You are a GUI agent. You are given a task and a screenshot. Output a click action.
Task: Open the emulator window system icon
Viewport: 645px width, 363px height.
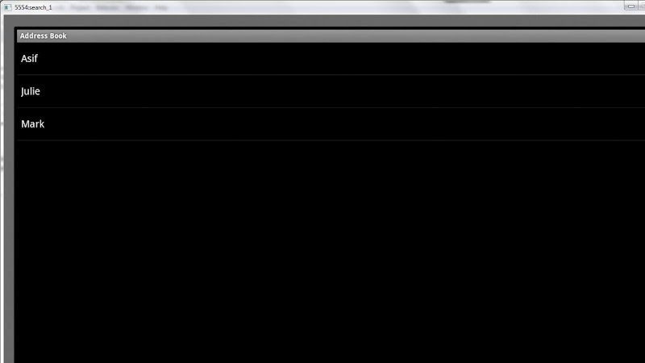(x=7, y=7)
